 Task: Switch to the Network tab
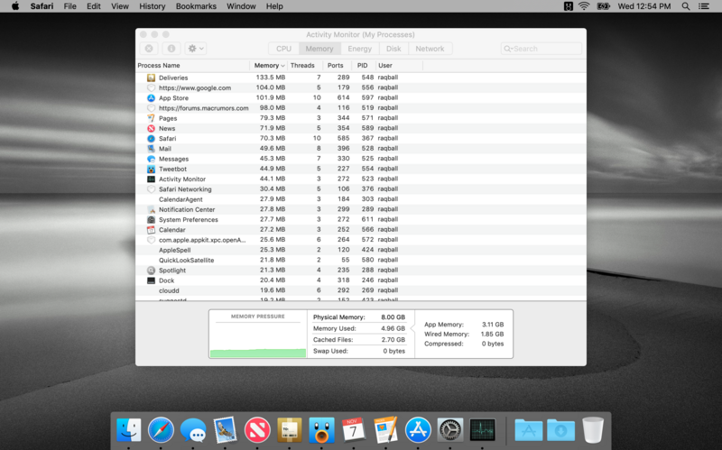tap(430, 49)
